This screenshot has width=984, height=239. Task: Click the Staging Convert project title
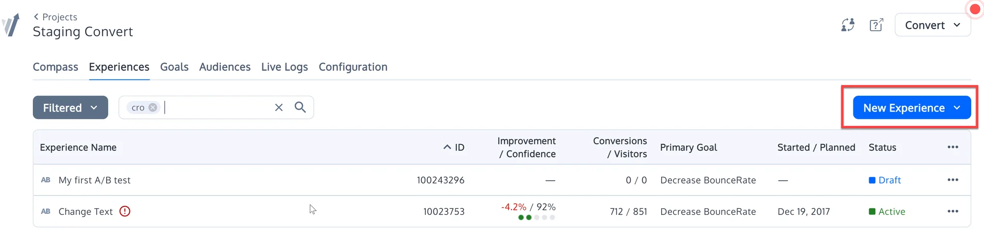tap(83, 32)
